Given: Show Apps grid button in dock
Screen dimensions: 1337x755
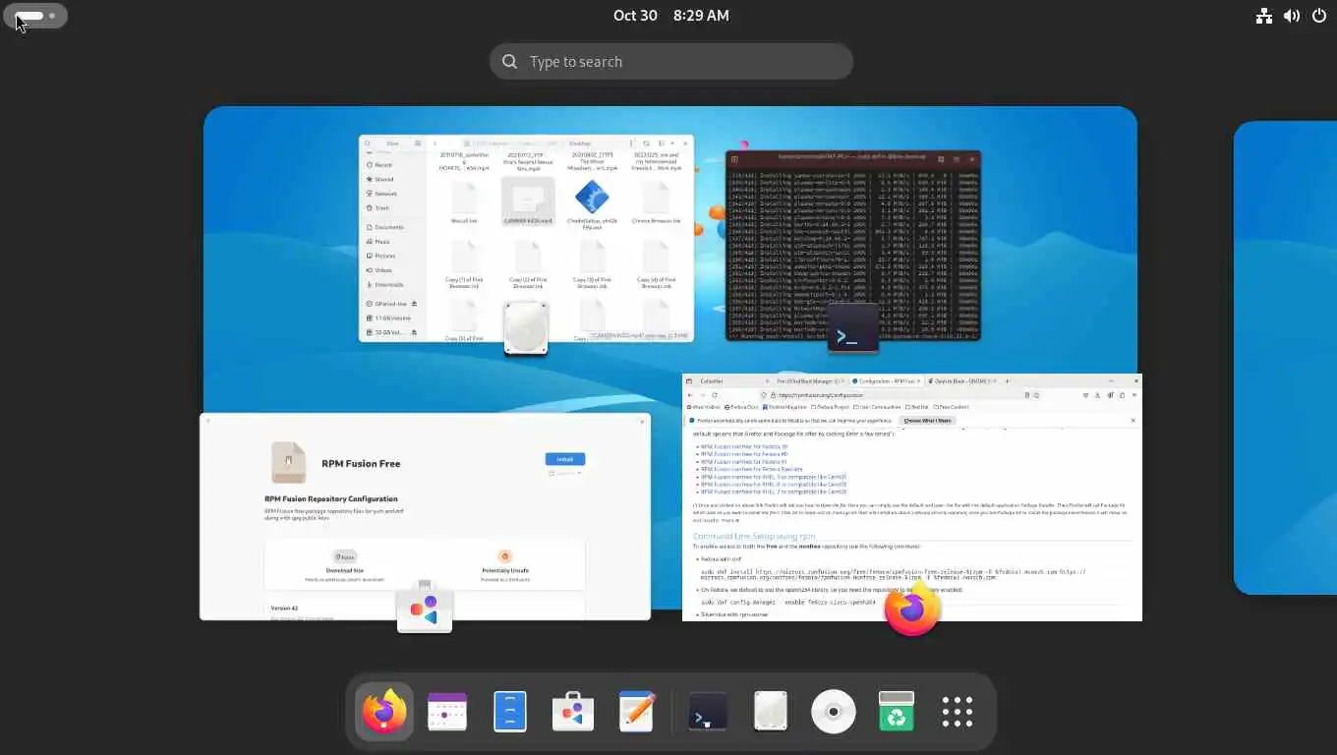Looking at the screenshot, I should point(958,712).
